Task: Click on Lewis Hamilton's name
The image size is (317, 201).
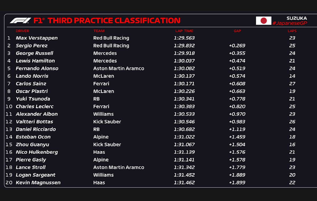Action: tap(35, 61)
